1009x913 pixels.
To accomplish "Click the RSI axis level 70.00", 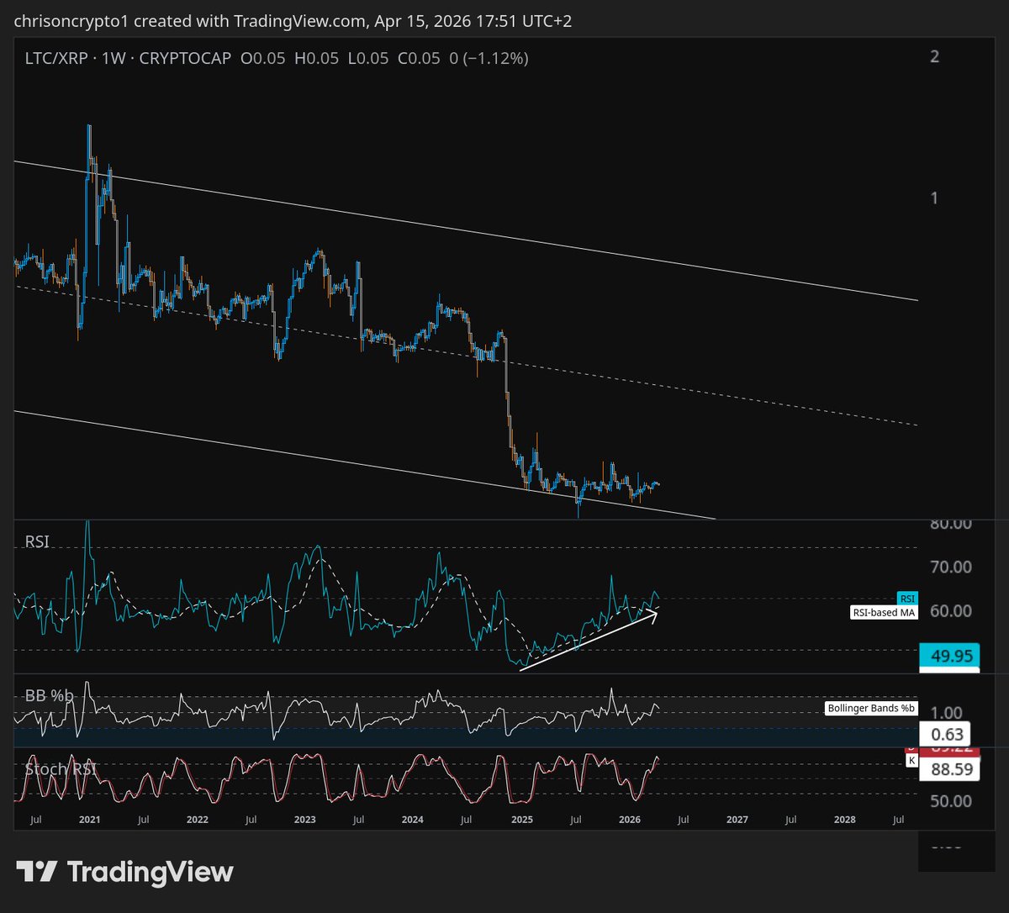I will (951, 567).
